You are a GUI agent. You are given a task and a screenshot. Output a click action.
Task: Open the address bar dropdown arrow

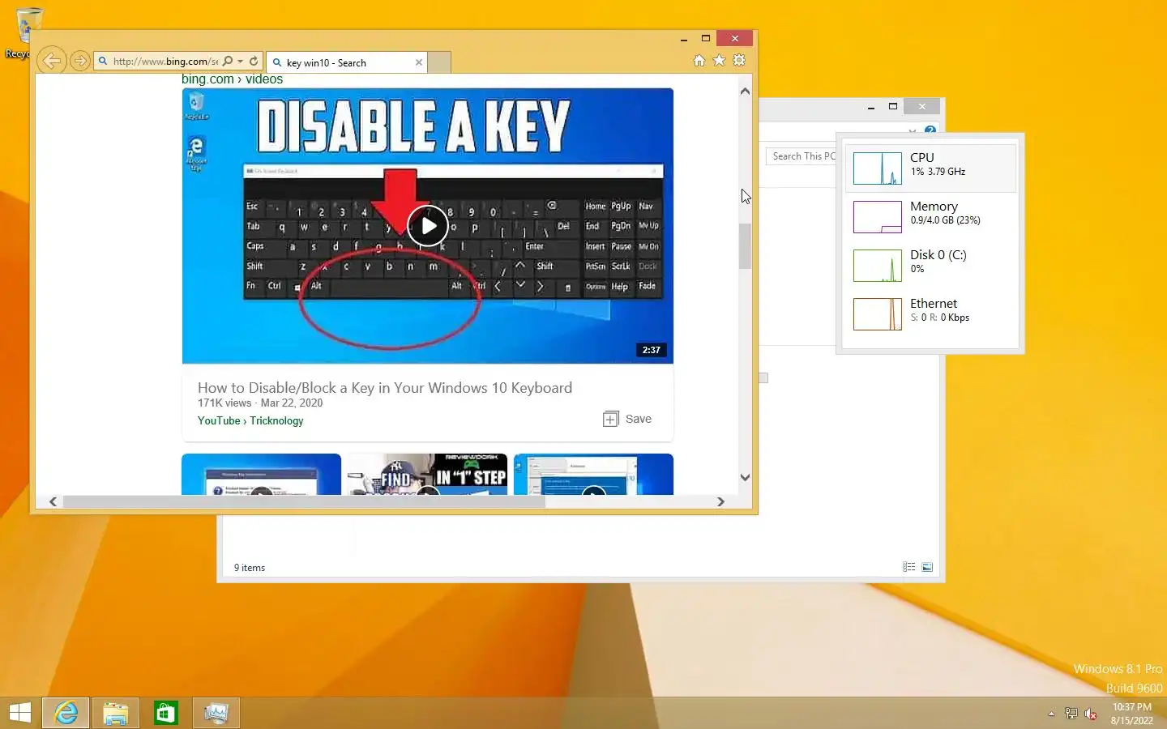point(240,61)
